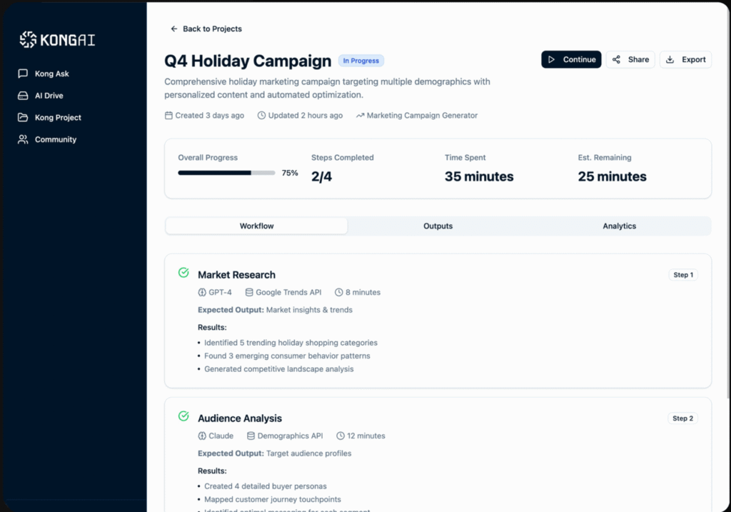Click Marketing Campaign Generator label
The width and height of the screenshot is (731, 512).
(421, 116)
